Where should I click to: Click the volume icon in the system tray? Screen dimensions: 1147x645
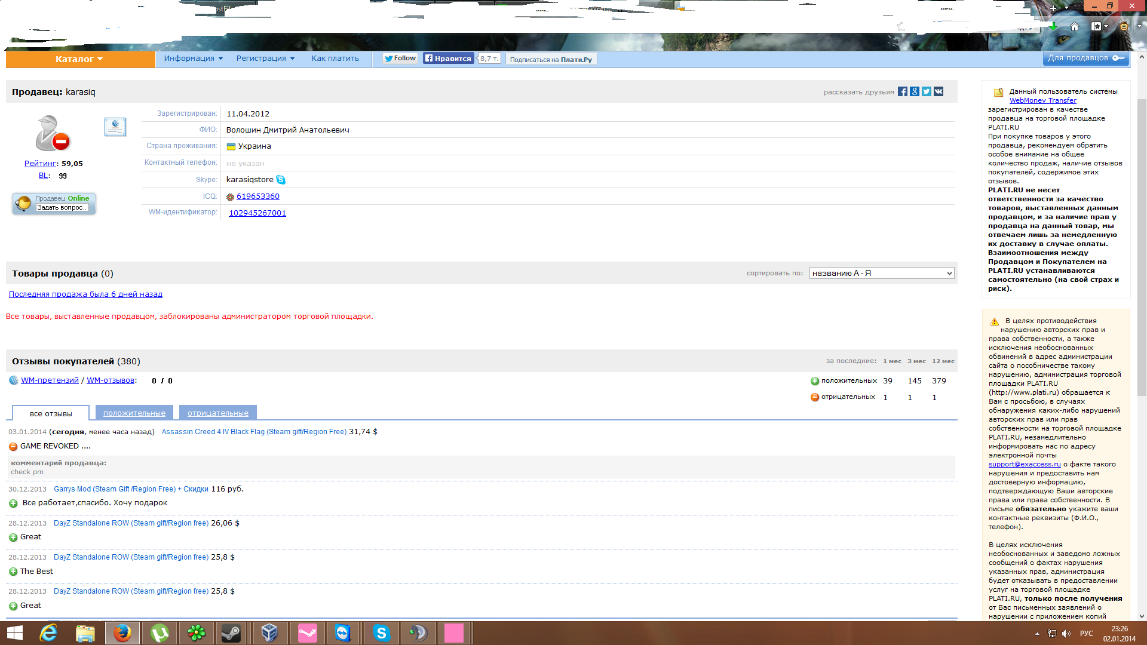click(1066, 634)
